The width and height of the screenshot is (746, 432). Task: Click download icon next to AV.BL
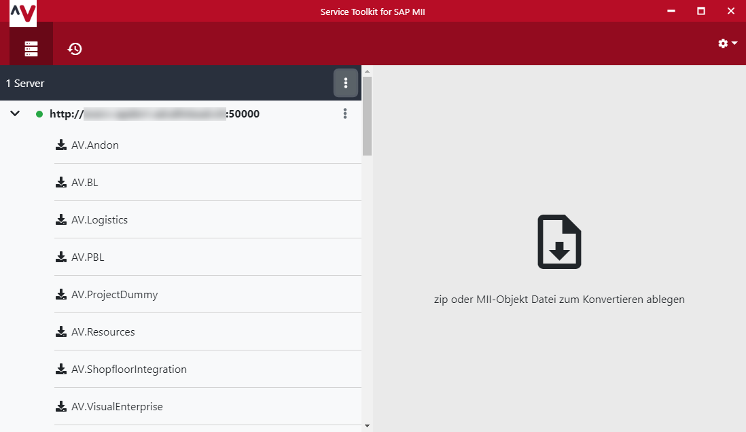(x=61, y=182)
